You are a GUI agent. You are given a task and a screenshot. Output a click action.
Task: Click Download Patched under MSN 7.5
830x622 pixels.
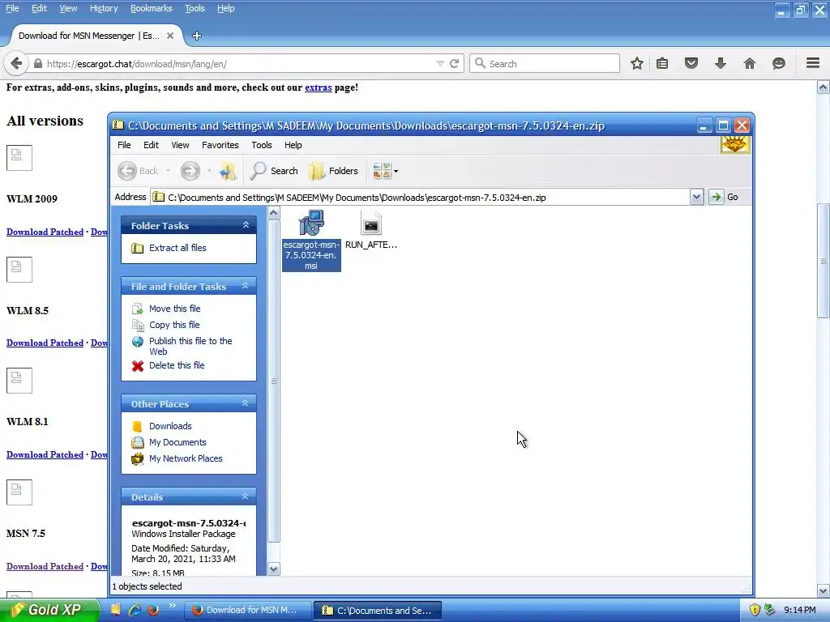point(45,566)
